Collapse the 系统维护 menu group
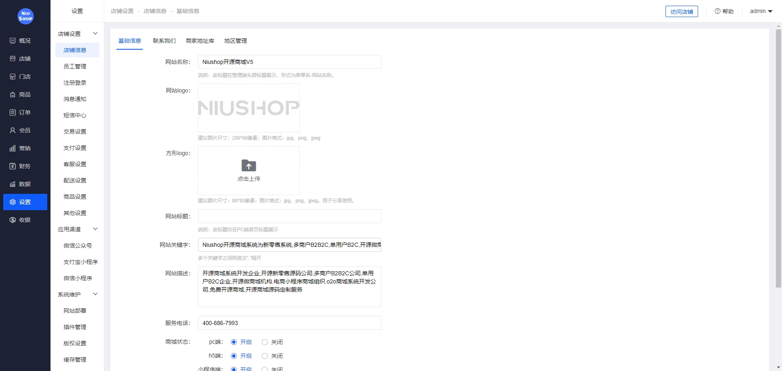The width and height of the screenshot is (782, 371). click(95, 294)
